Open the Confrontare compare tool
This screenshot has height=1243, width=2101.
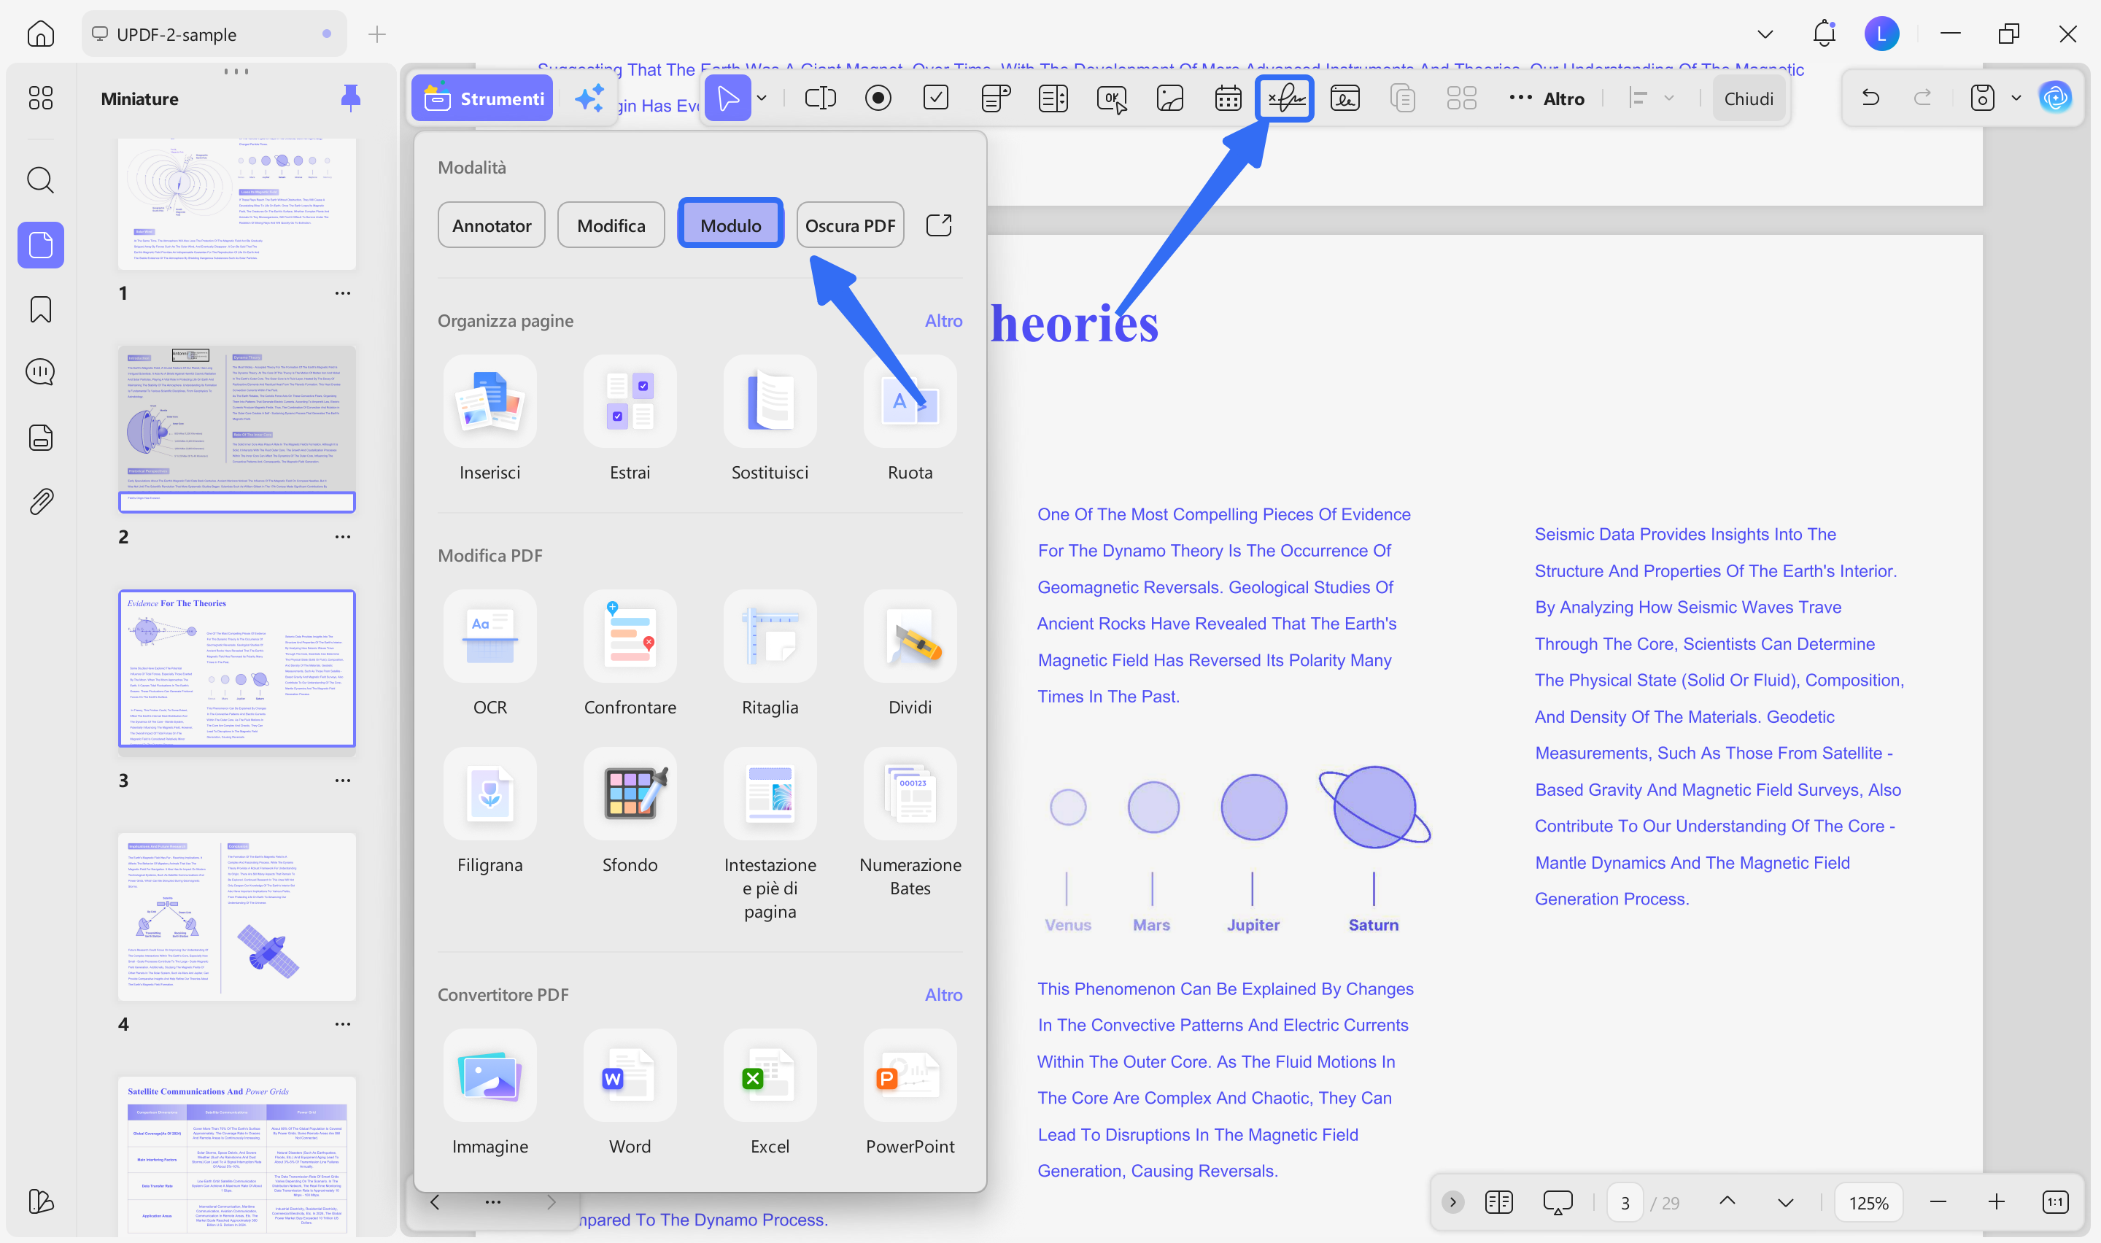[630, 654]
